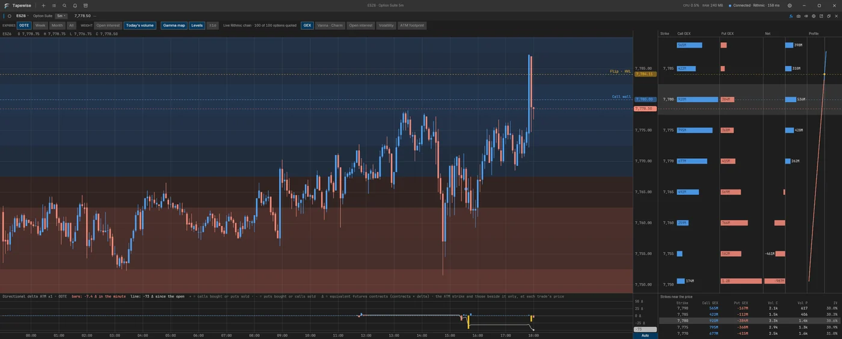
Task: Click the Call wall level label
Action: click(x=621, y=96)
